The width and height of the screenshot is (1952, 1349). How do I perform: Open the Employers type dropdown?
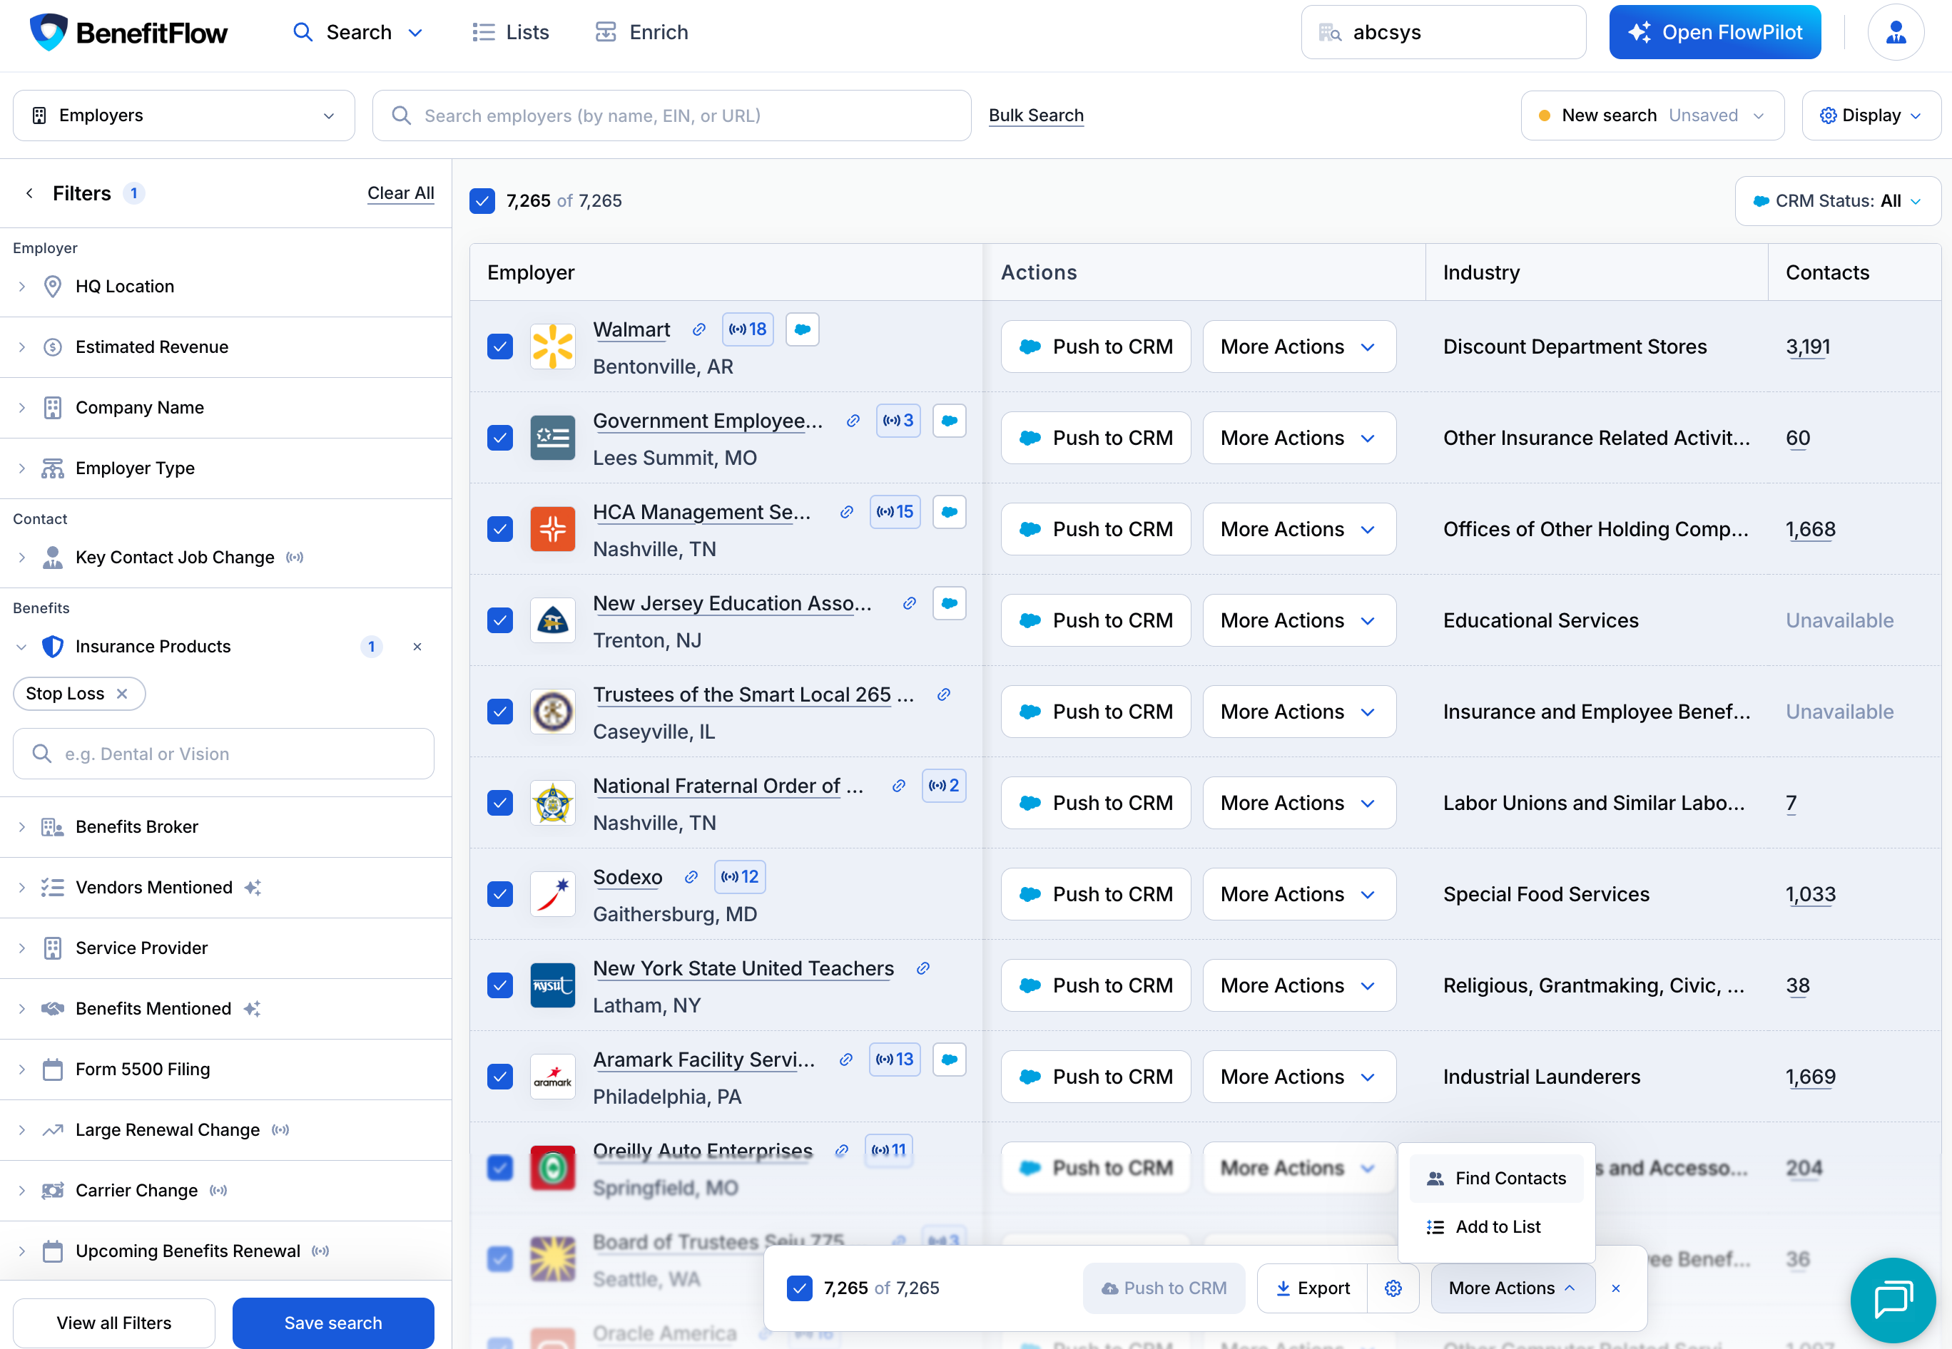pos(183,115)
